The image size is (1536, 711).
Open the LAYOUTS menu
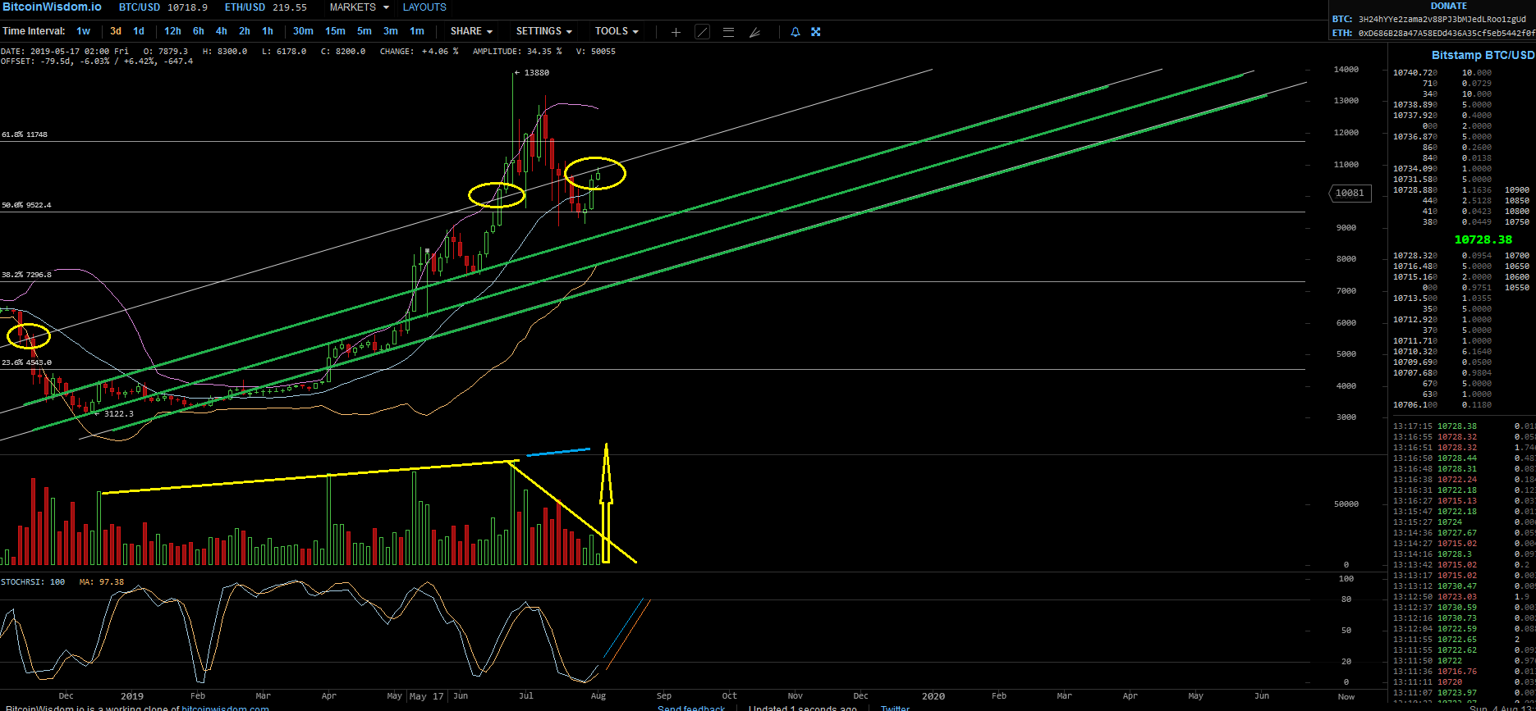(x=424, y=7)
